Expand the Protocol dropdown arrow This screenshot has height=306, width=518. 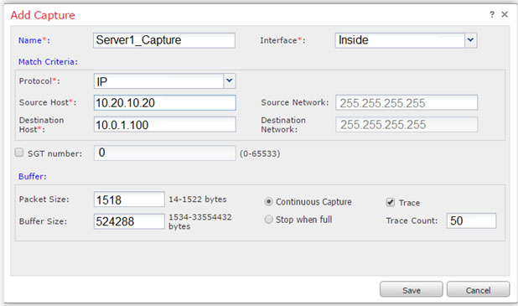[x=230, y=81]
